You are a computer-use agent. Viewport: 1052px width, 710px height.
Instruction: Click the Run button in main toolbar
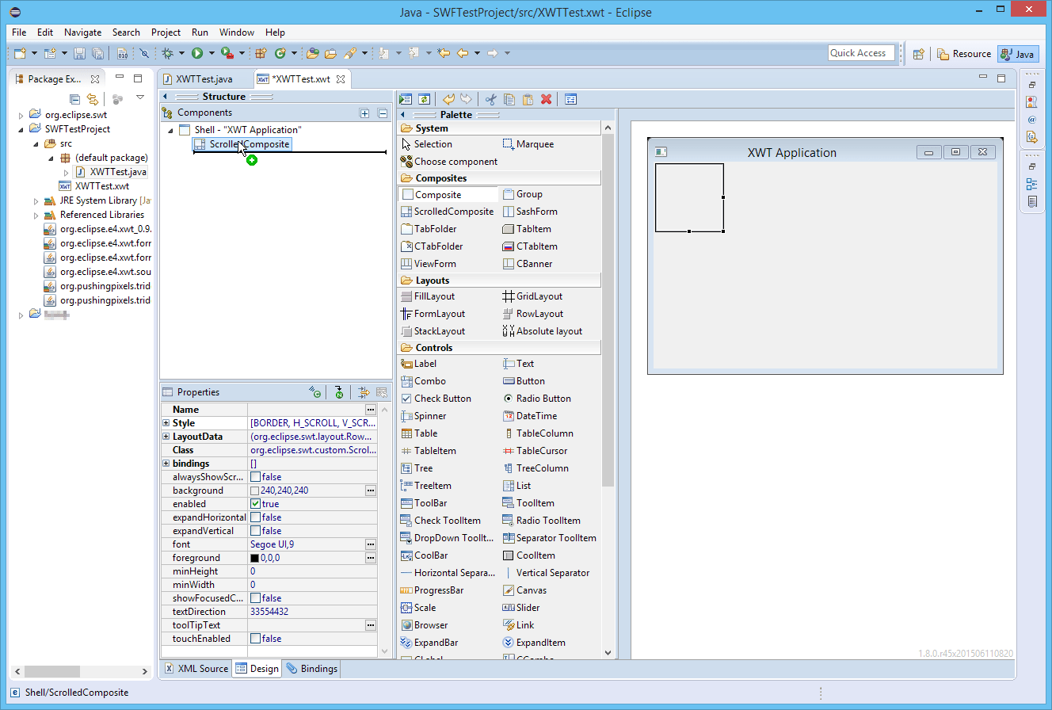[196, 53]
